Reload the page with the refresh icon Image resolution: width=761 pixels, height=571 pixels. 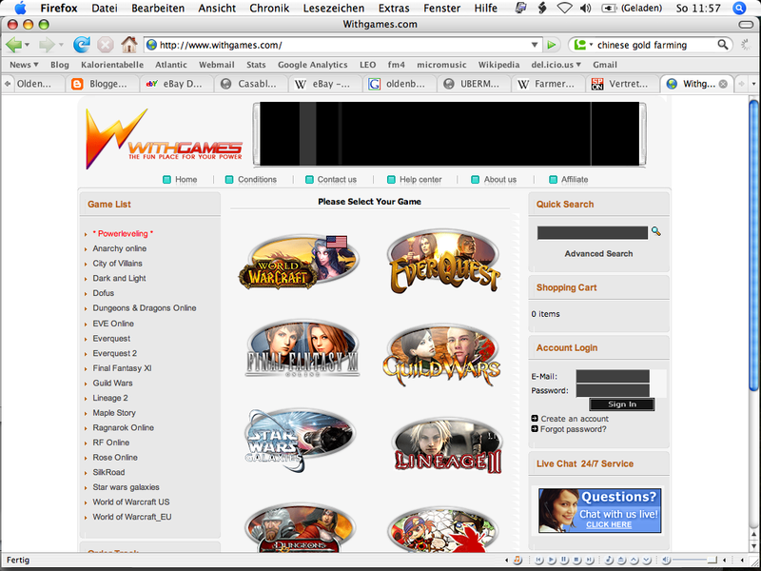[81, 45]
